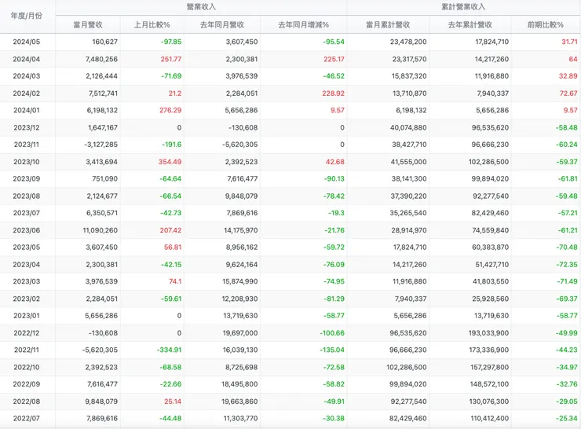
Task: Click the 225.17 year-over-year value
Action: click(x=334, y=59)
